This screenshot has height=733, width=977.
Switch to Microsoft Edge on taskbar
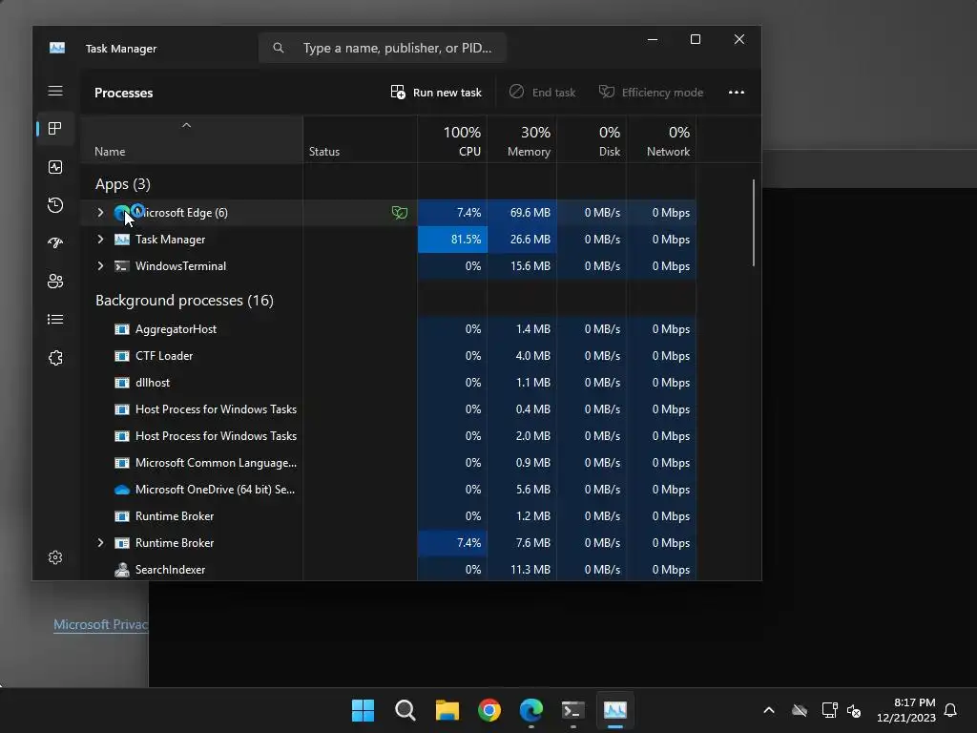click(530, 710)
